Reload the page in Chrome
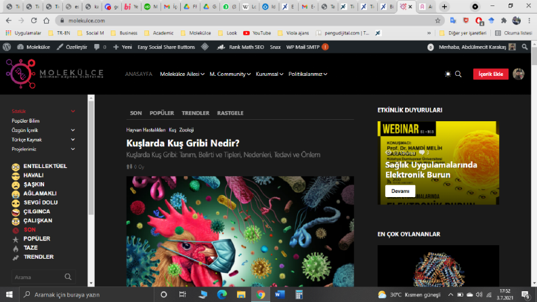Image resolution: width=537 pixels, height=302 pixels. [34, 20]
